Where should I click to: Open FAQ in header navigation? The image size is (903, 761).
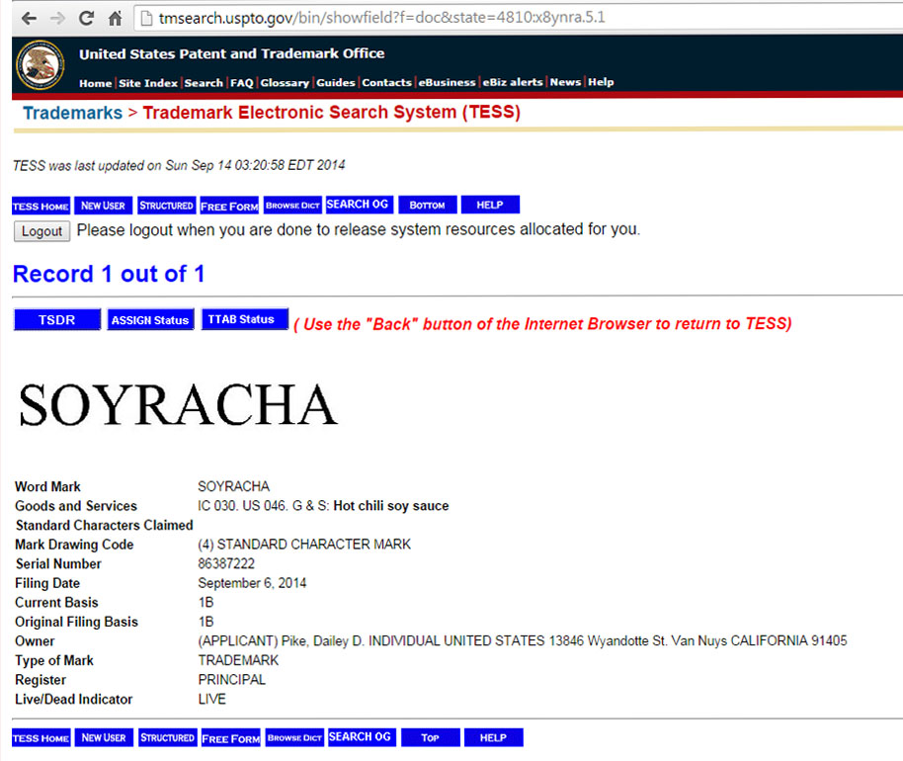(x=242, y=83)
